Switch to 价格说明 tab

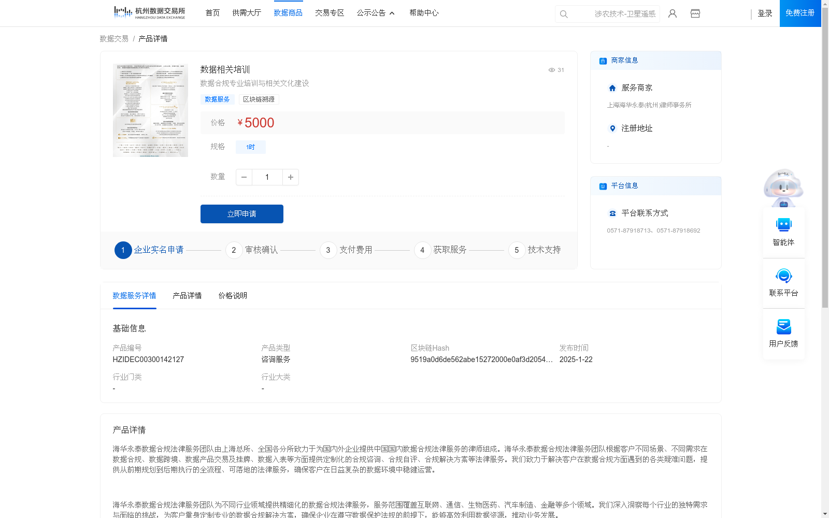click(x=233, y=296)
